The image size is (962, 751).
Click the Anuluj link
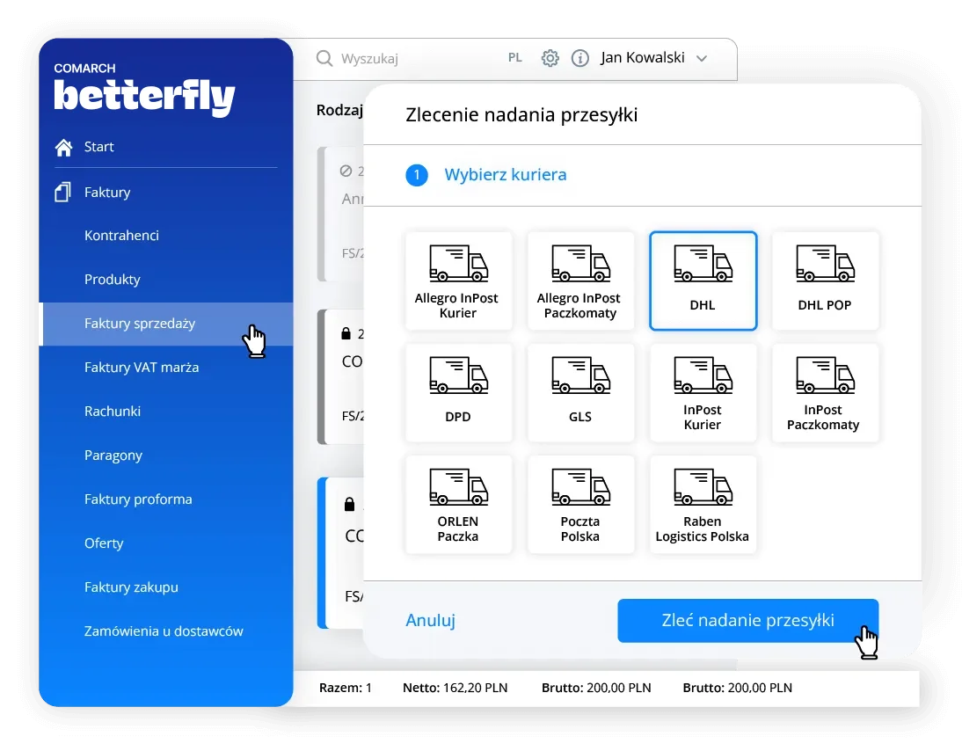coord(430,621)
